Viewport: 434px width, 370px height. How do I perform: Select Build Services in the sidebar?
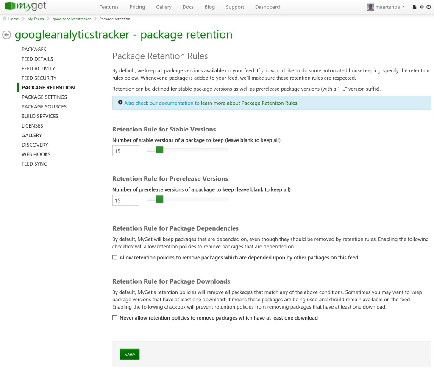[x=40, y=116]
